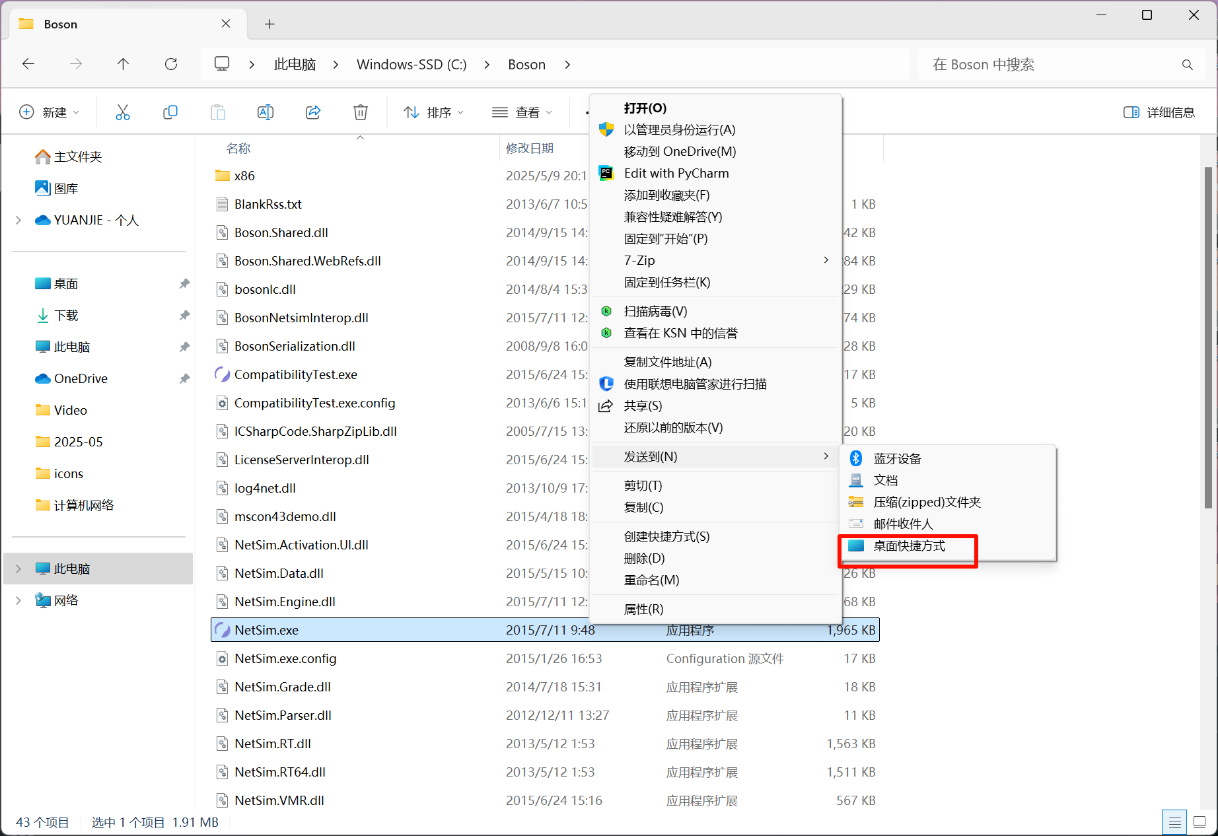Go back with the left arrow

(x=28, y=64)
